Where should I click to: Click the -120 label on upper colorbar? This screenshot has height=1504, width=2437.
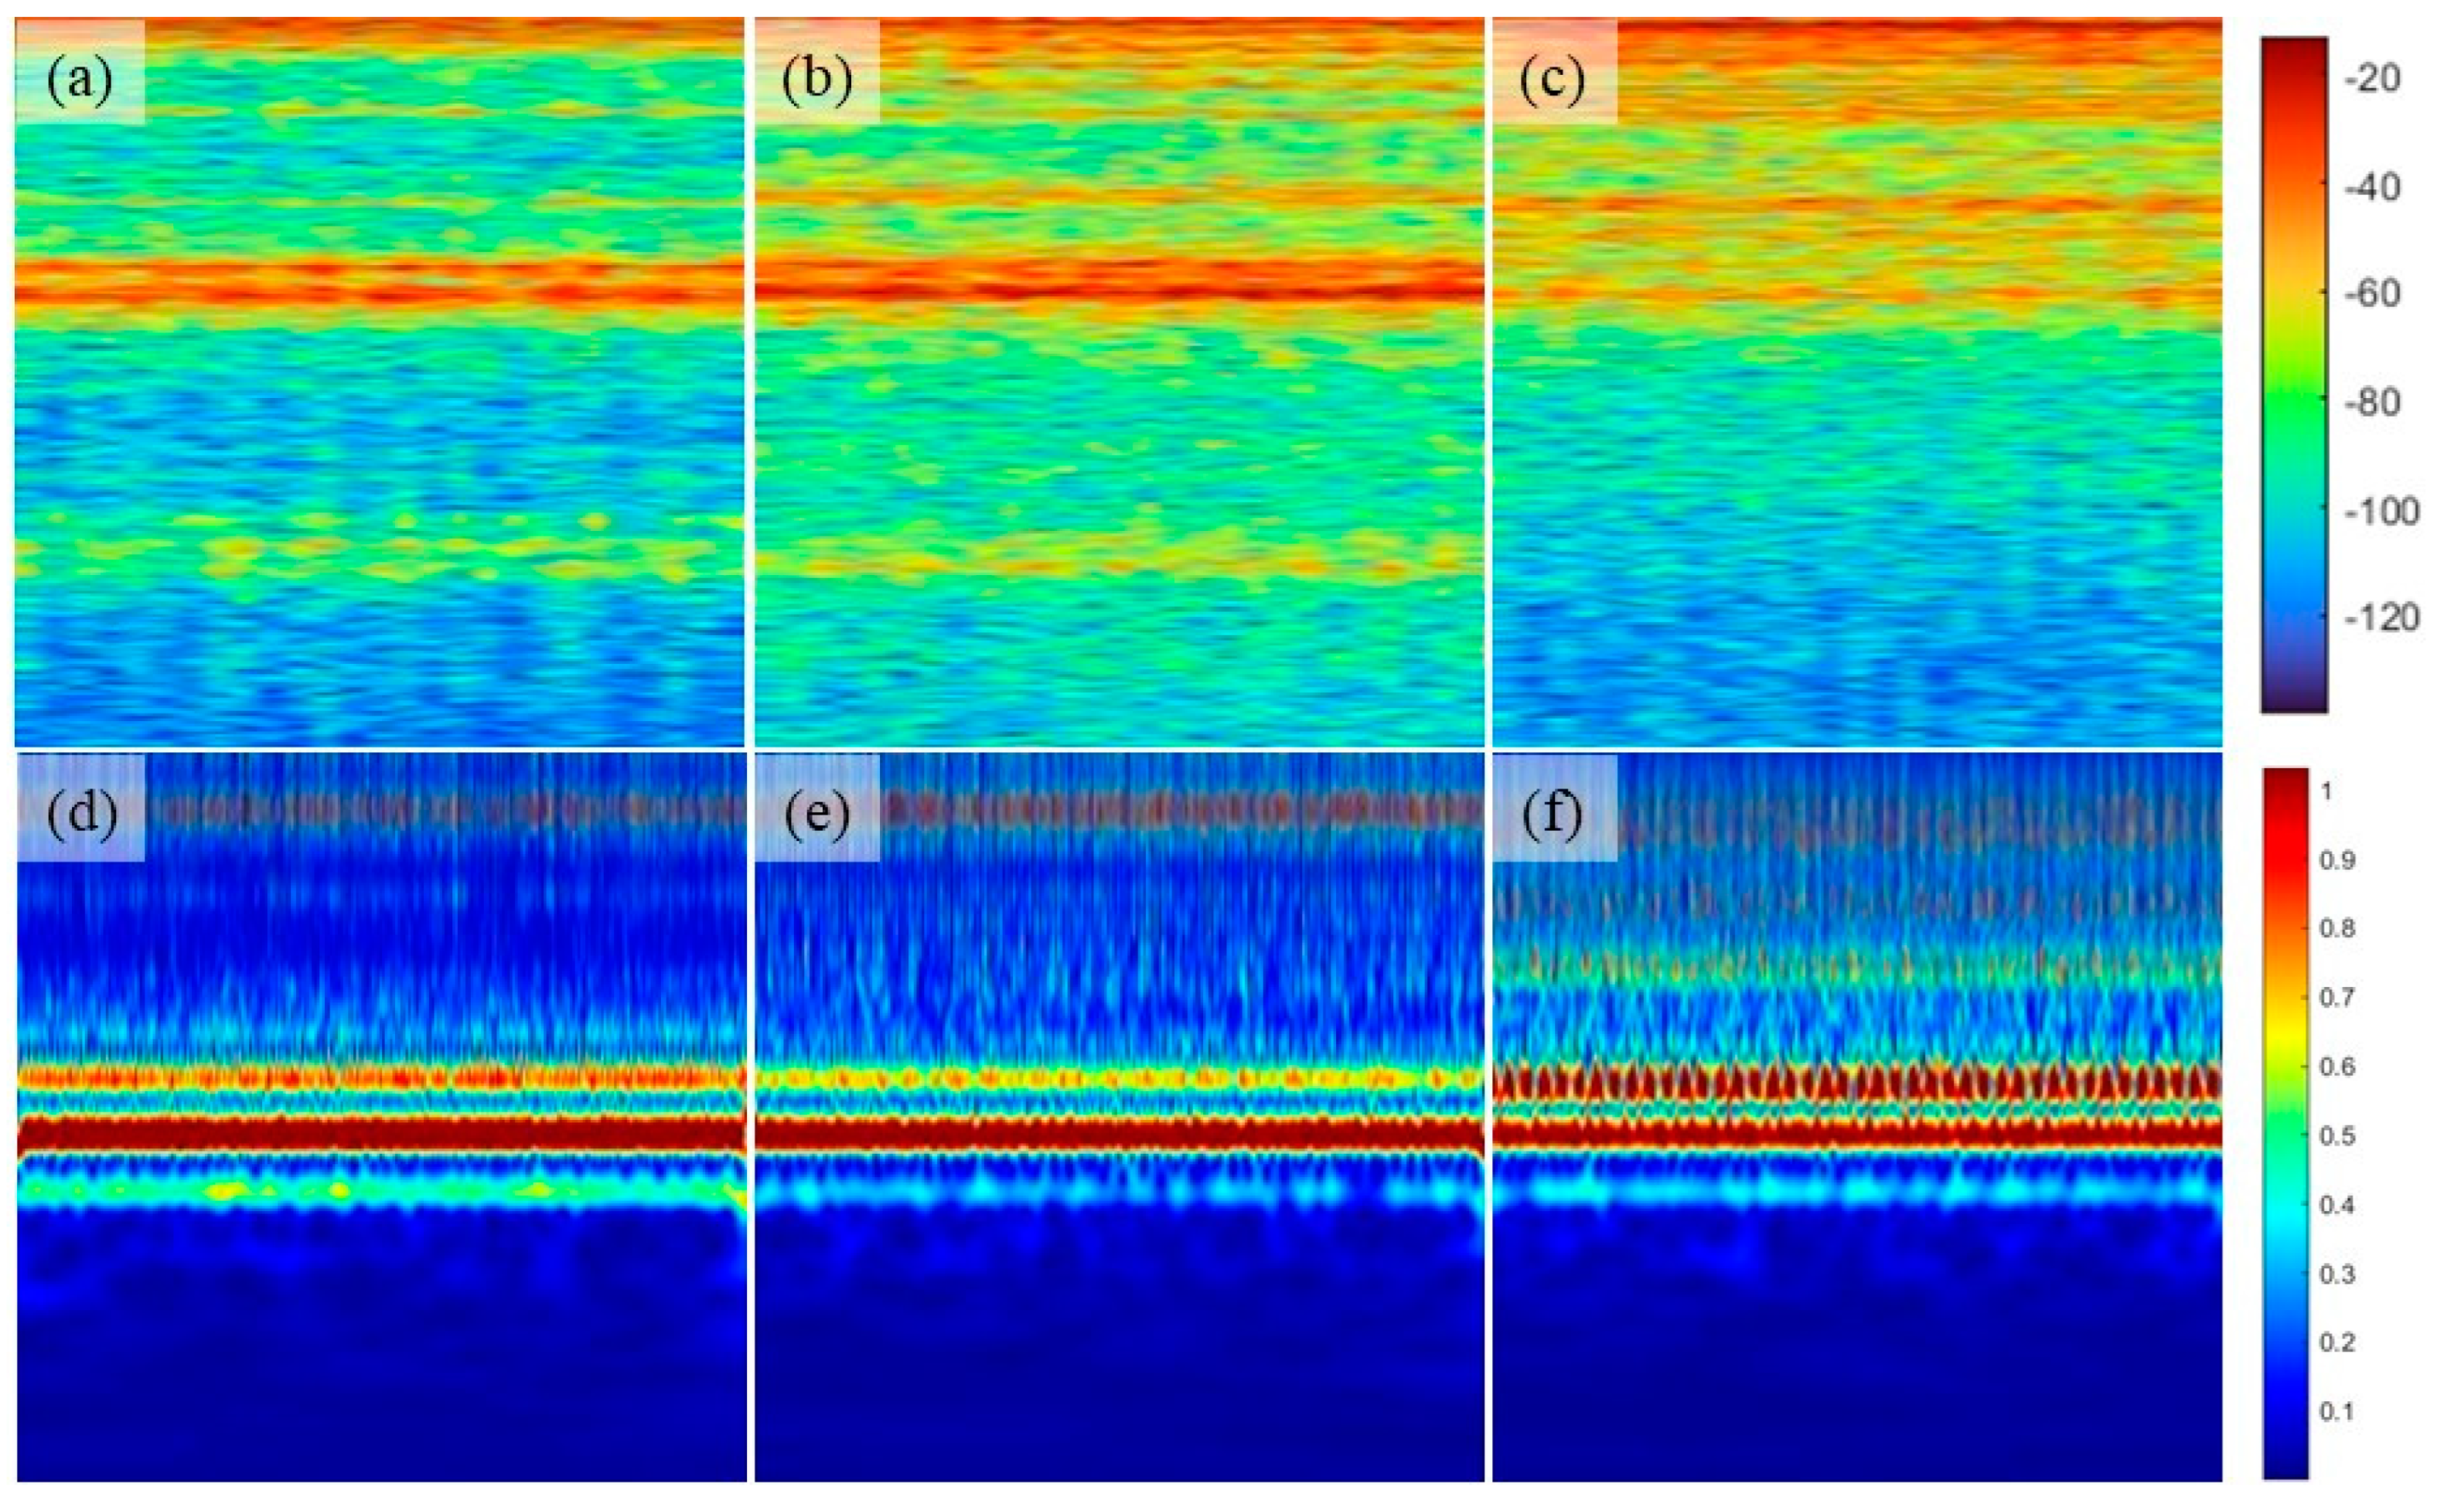click(x=2381, y=617)
